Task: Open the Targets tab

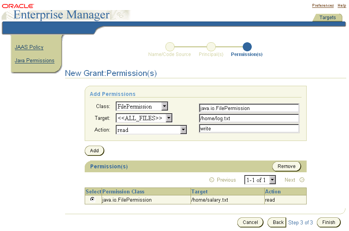Action: pos(327,17)
